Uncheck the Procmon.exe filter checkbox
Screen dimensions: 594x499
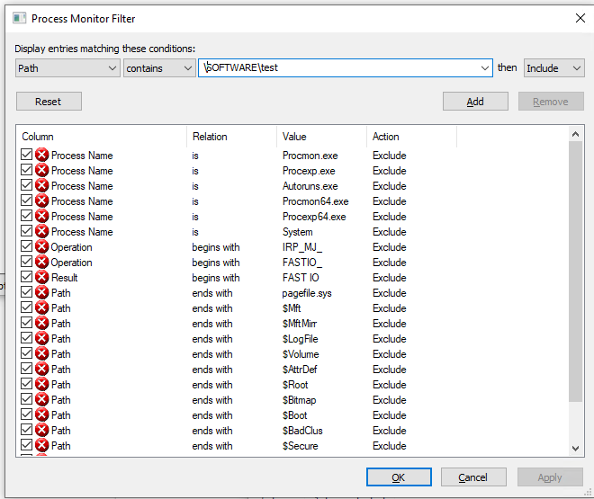pos(26,155)
